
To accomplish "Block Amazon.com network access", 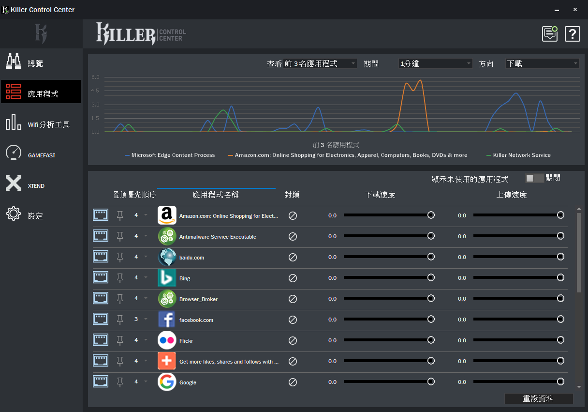I will (293, 216).
